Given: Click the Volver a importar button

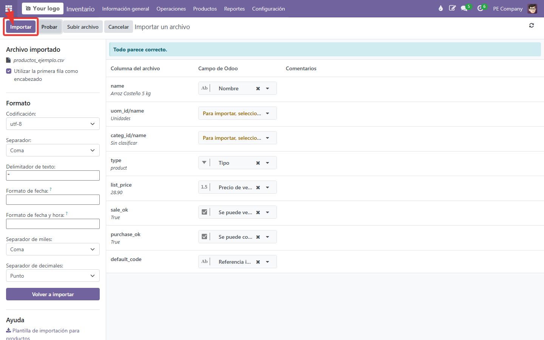Looking at the screenshot, I should [53, 294].
